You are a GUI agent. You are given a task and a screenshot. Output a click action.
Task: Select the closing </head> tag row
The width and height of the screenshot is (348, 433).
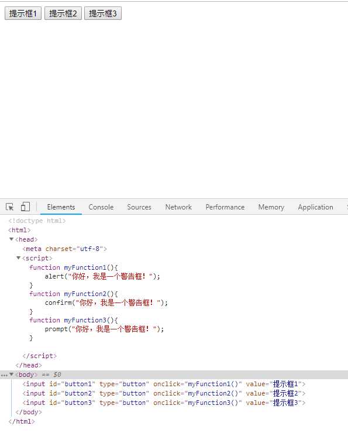(29, 365)
